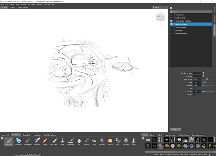
Task: Uncheck the Only AO checkbox
Action: [194, 95]
